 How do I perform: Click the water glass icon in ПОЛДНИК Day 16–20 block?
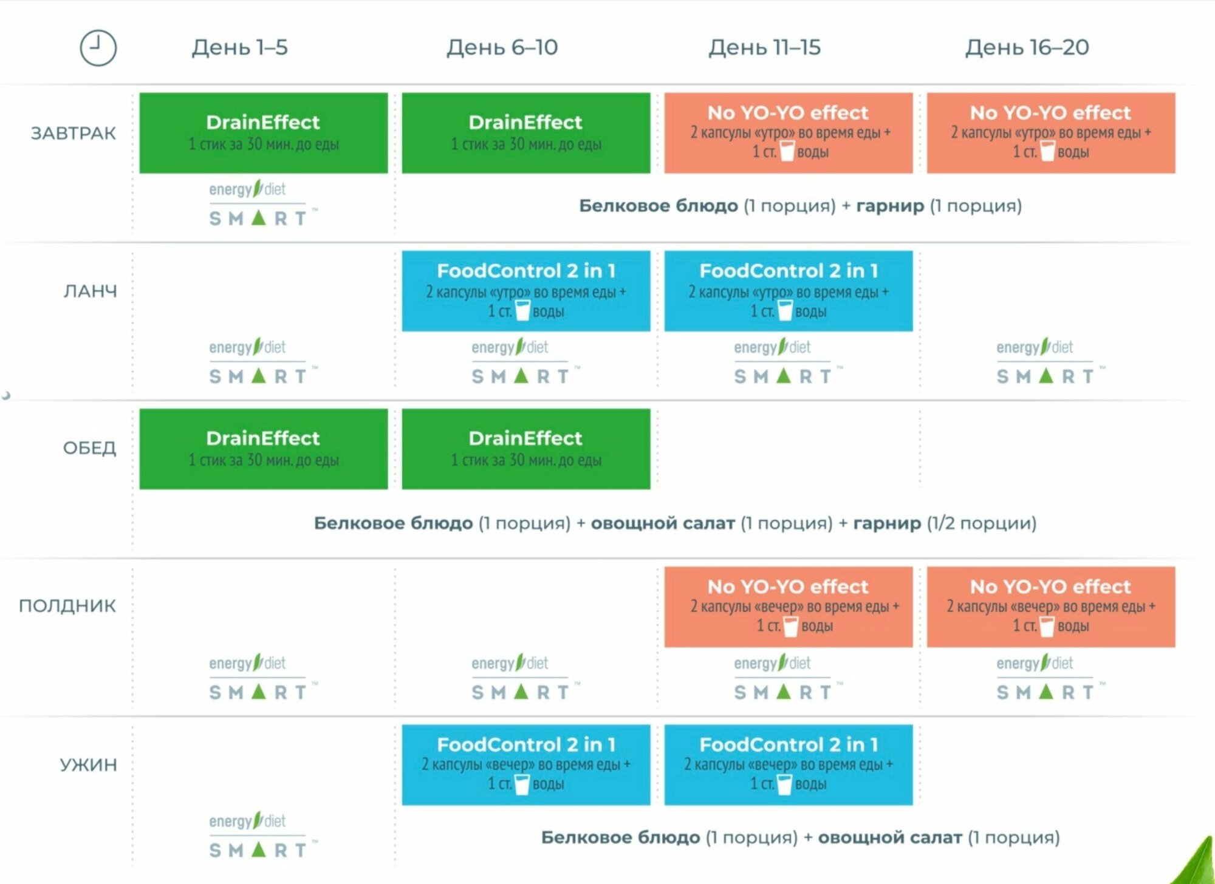(1047, 625)
